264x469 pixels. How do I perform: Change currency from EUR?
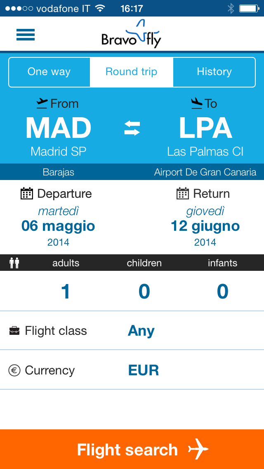144,370
